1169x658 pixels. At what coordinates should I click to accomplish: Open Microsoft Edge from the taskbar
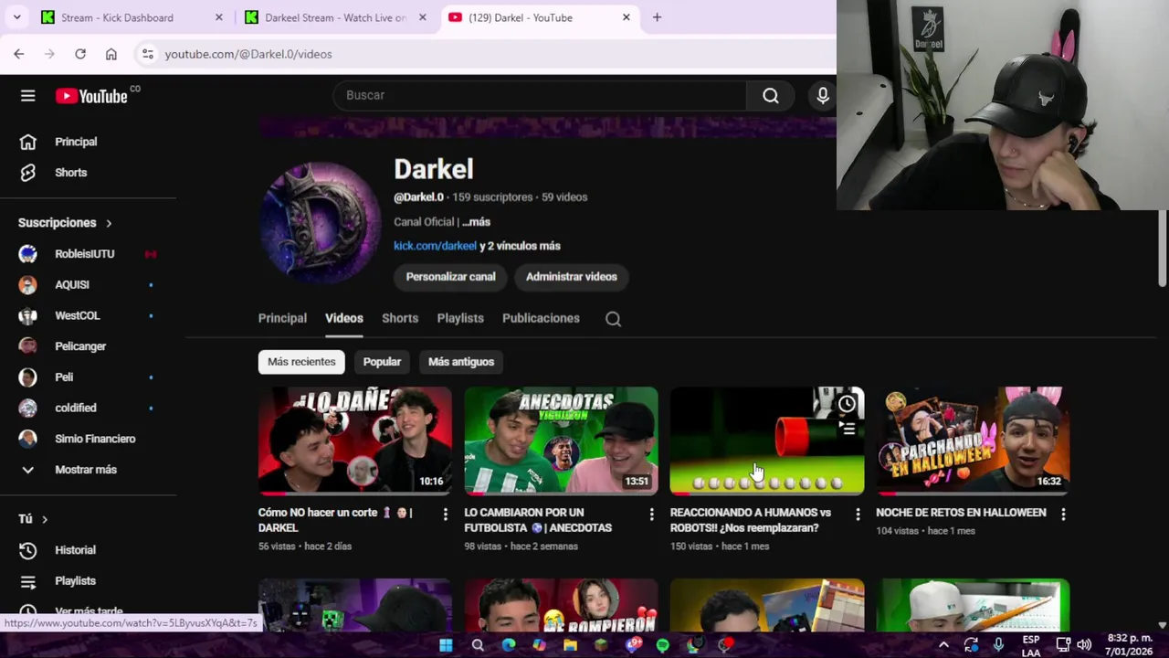click(x=509, y=645)
